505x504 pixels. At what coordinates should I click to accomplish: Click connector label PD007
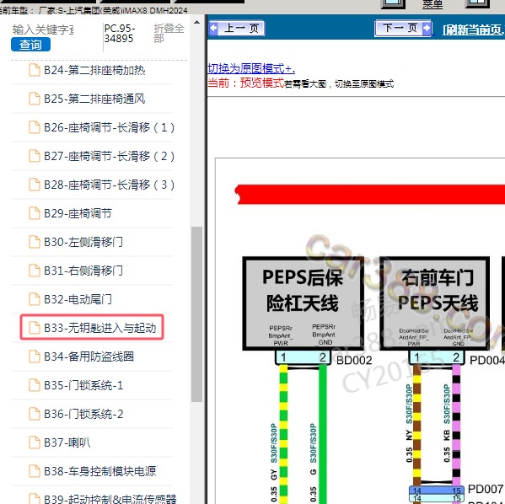pos(486,489)
